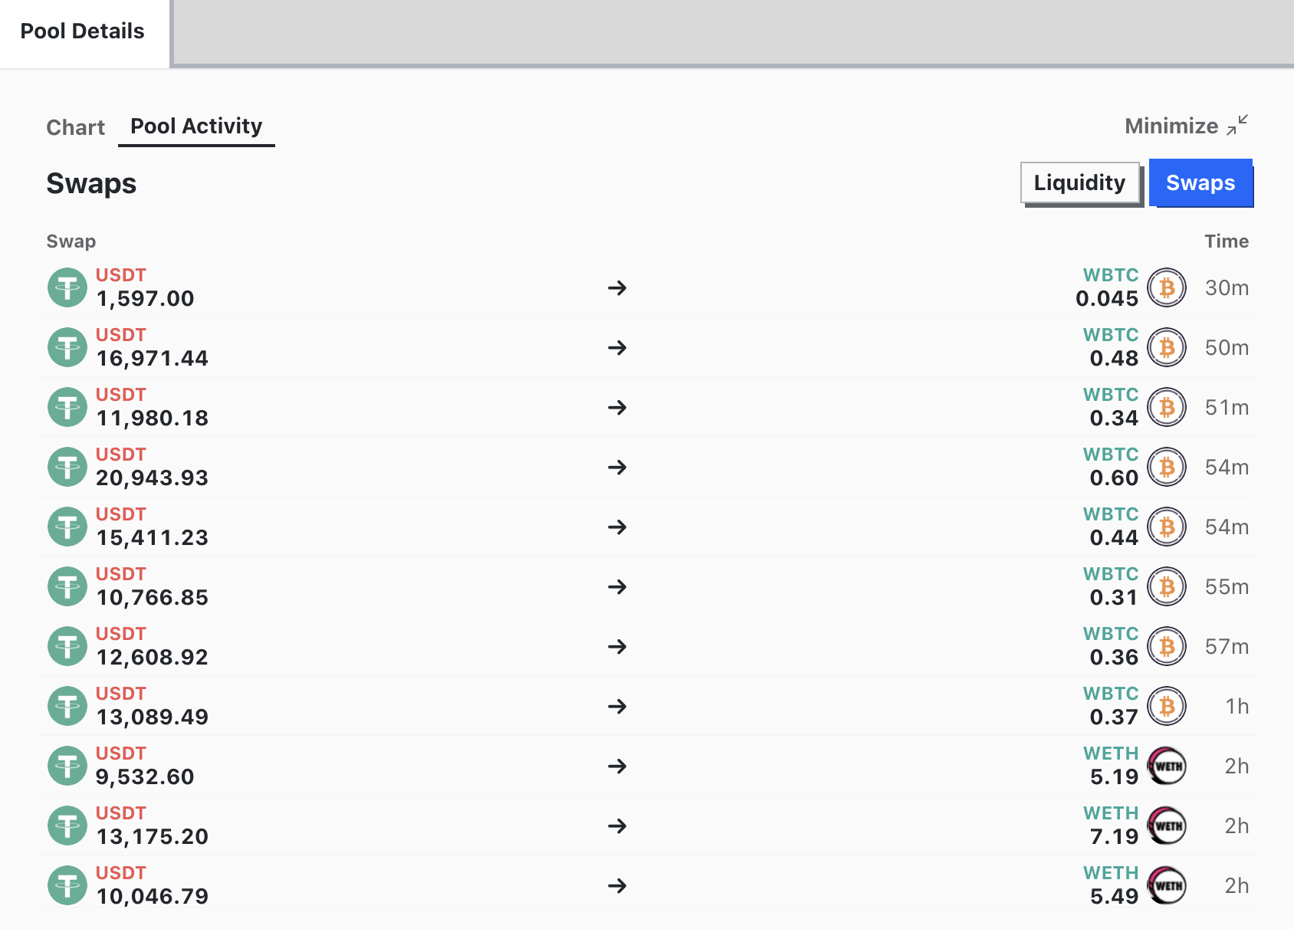The width and height of the screenshot is (1294, 929).
Task: Click the USDT icon for 1,597.00 swap
Action: pos(67,288)
